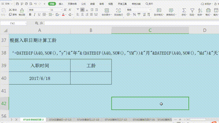Toggle Middle Align in alignment group
This screenshot has width=219, height=123.
82,10
